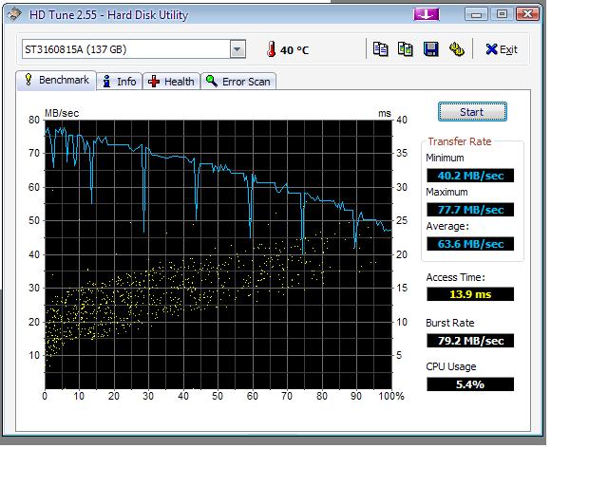This screenshot has height=486, width=608.
Task: Click the HD Tune title bar icon
Action: tap(14, 15)
